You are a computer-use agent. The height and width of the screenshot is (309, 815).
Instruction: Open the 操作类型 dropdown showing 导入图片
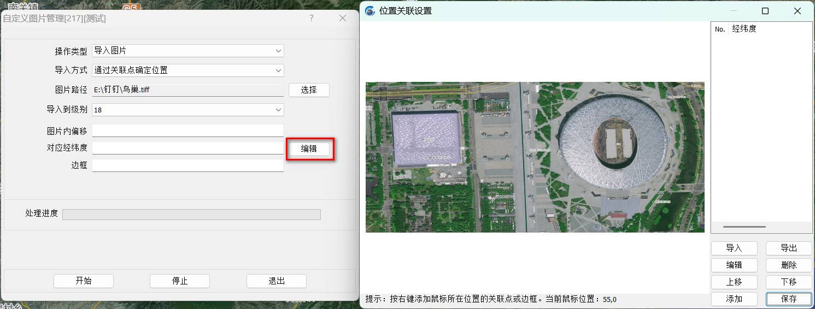click(188, 51)
